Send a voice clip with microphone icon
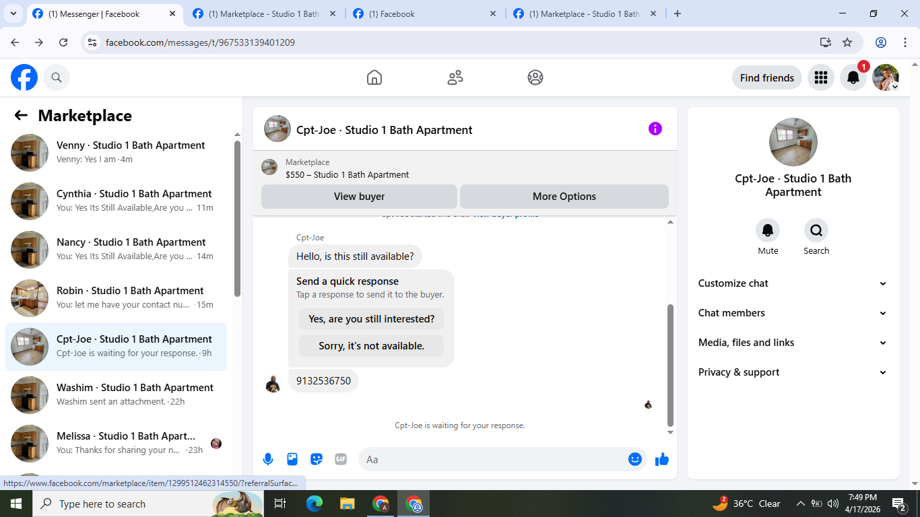Viewport: 920px width, 517px height. click(268, 459)
